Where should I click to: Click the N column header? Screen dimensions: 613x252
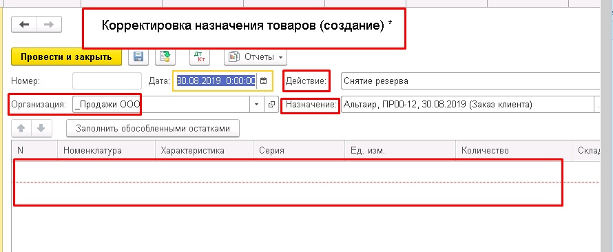(x=35, y=151)
